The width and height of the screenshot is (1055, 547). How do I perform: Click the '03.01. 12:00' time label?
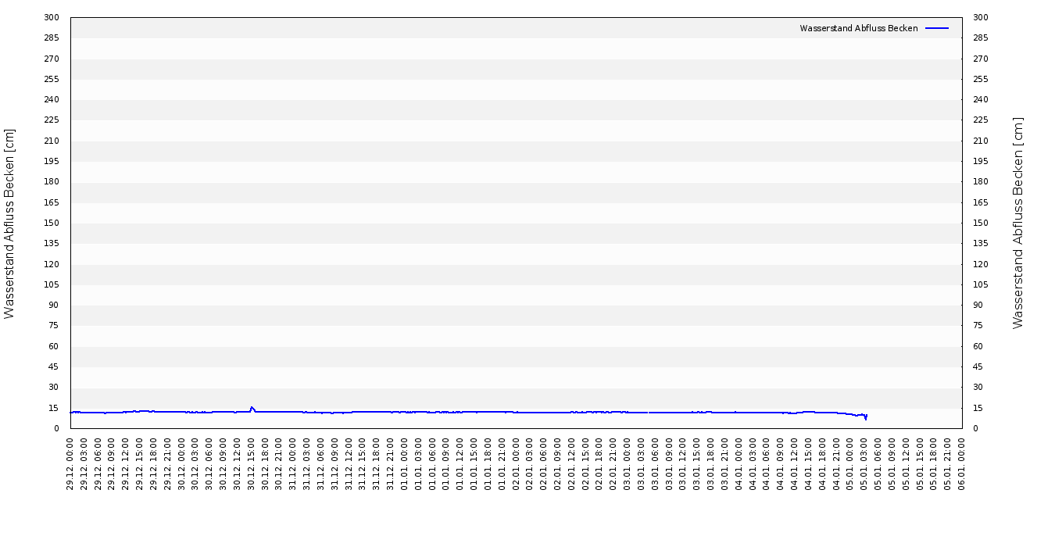tap(683, 463)
